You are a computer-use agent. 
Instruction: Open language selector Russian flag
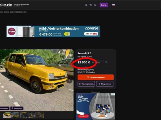pos(113,5)
